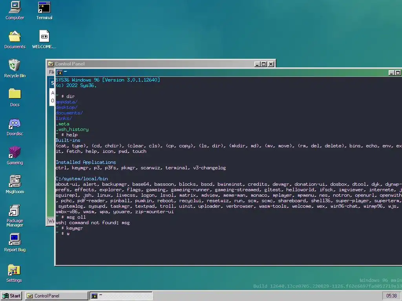Open the Report Bug shortcut

[15, 243]
